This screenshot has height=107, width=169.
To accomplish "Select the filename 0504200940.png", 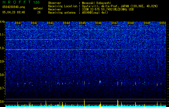I will point(14,7).
